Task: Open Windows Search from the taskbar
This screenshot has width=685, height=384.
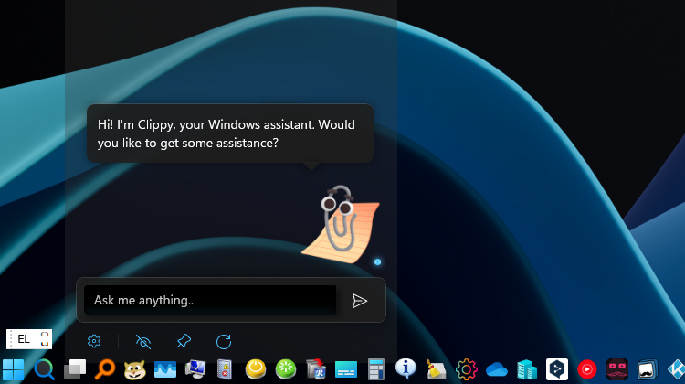Action: (x=44, y=369)
